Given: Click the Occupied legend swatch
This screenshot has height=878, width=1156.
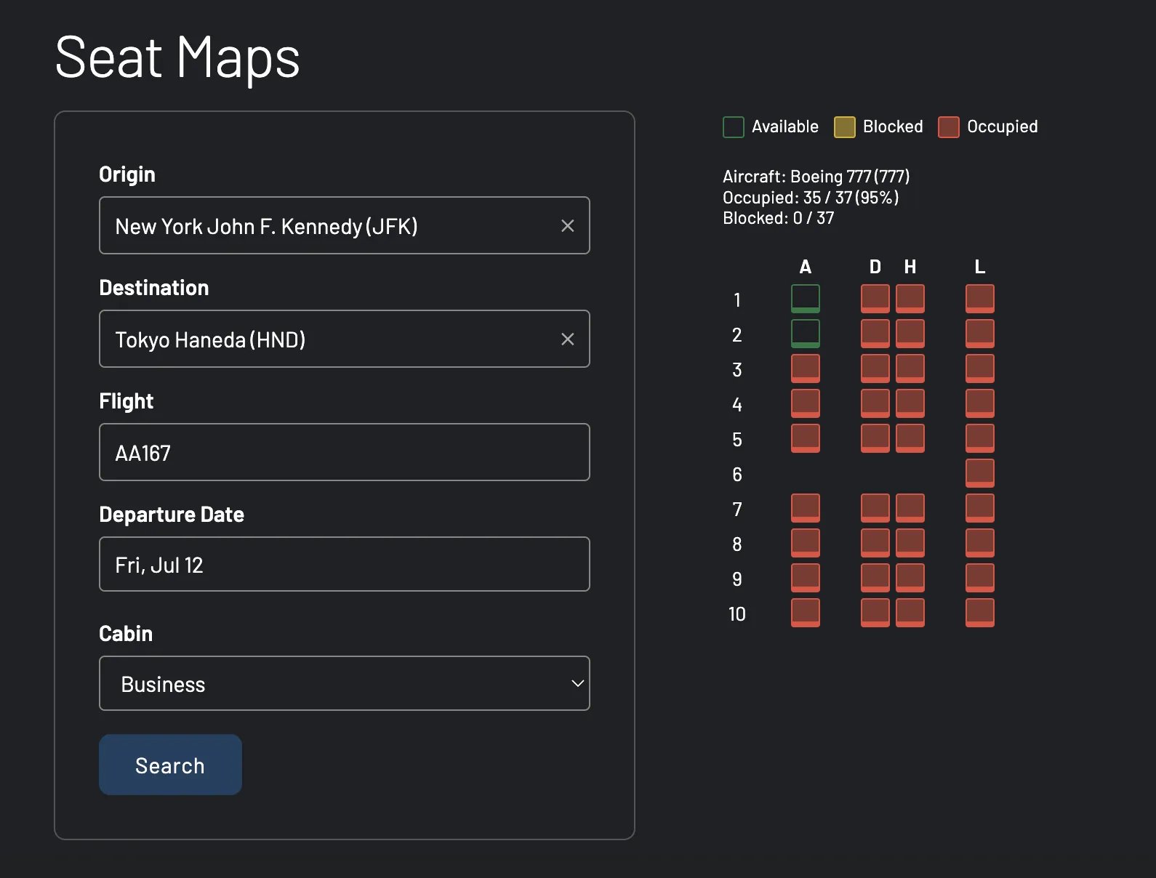Looking at the screenshot, I should coord(949,127).
